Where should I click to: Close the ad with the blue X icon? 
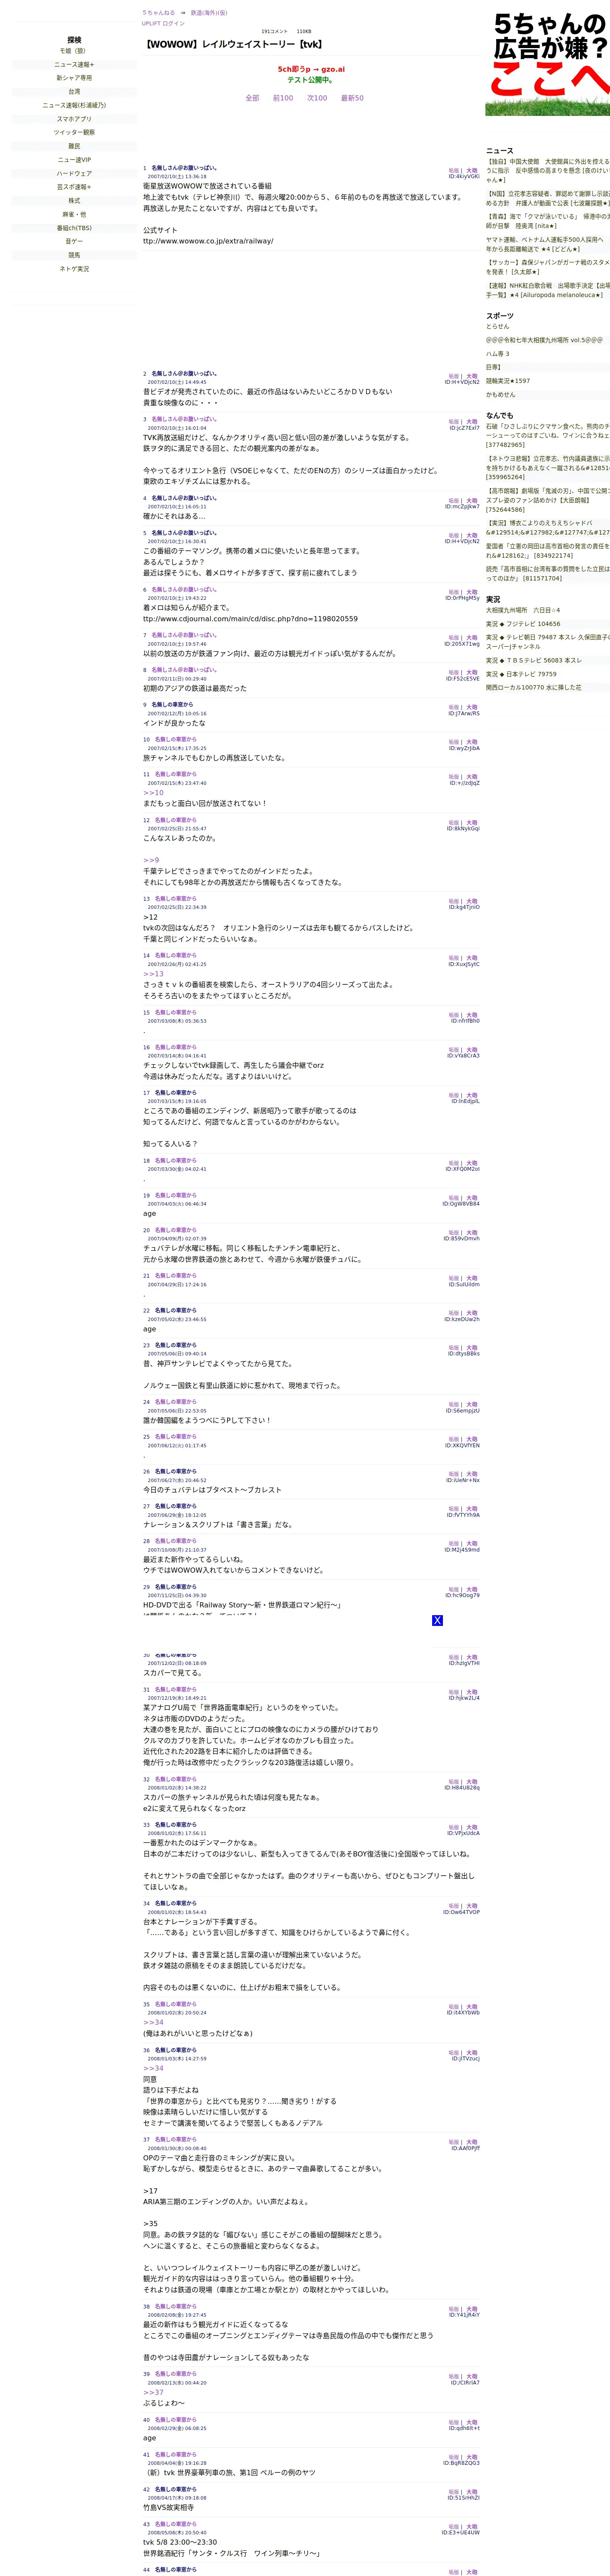pos(437,1620)
